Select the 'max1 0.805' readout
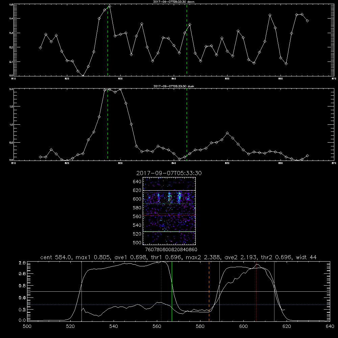338x338 pixels. click(93, 257)
